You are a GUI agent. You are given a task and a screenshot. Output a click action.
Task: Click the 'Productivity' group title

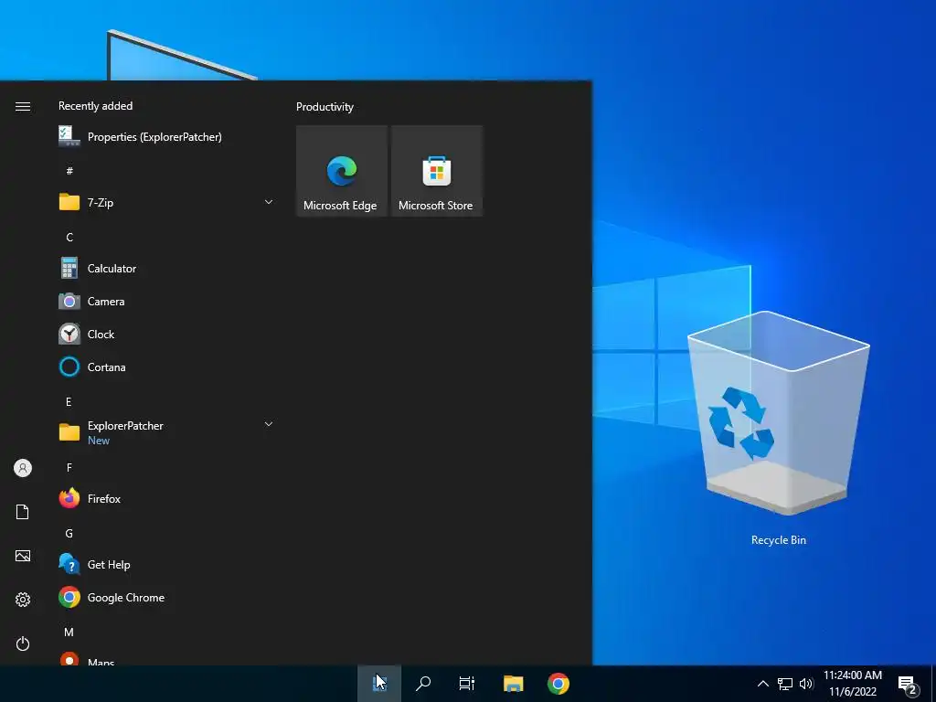324,107
